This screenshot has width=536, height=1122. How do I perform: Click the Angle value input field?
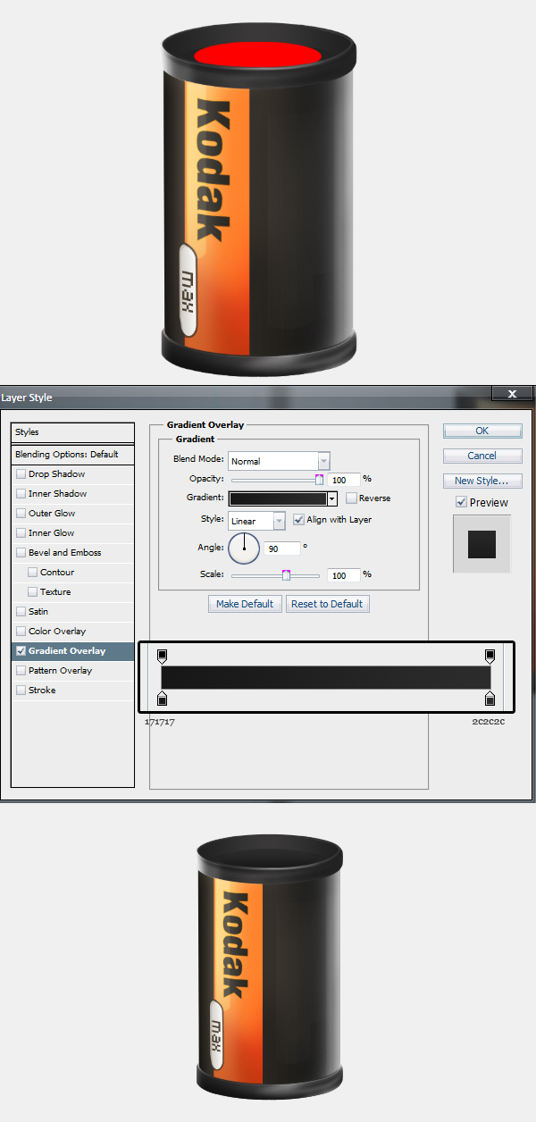282,548
